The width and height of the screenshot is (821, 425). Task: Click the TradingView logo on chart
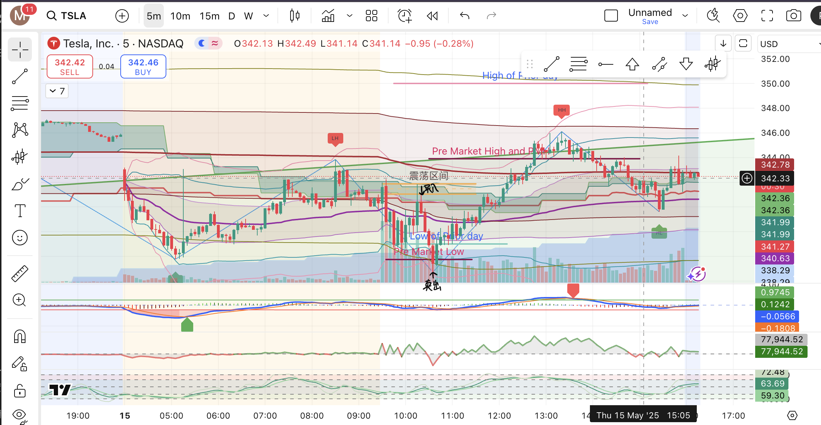click(60, 390)
